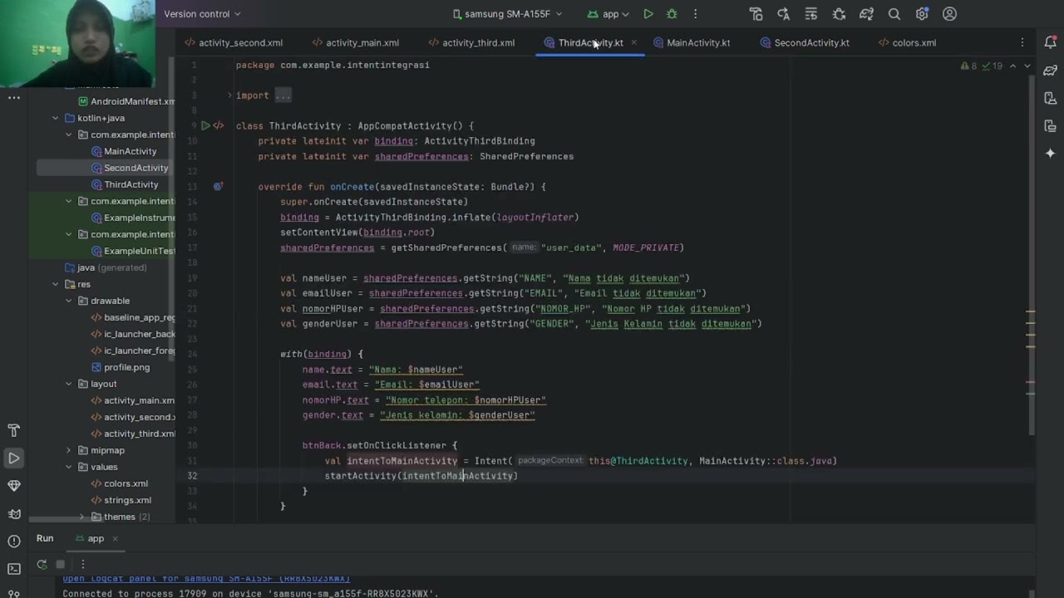This screenshot has width=1064, height=598.
Task: Open the Version control dropdown
Action: click(x=202, y=14)
